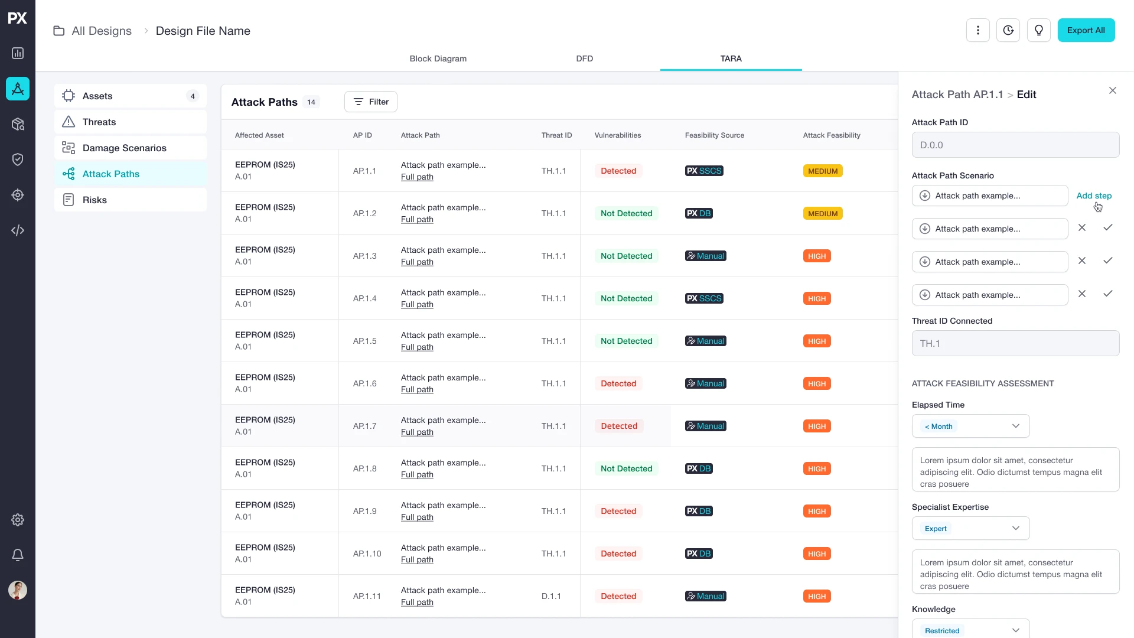Open the package search sidebar icon
1134x638 pixels.
coord(18,124)
